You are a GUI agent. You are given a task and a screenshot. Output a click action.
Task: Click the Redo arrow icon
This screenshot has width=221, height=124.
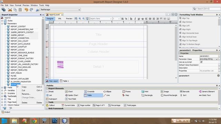pos(31,10)
